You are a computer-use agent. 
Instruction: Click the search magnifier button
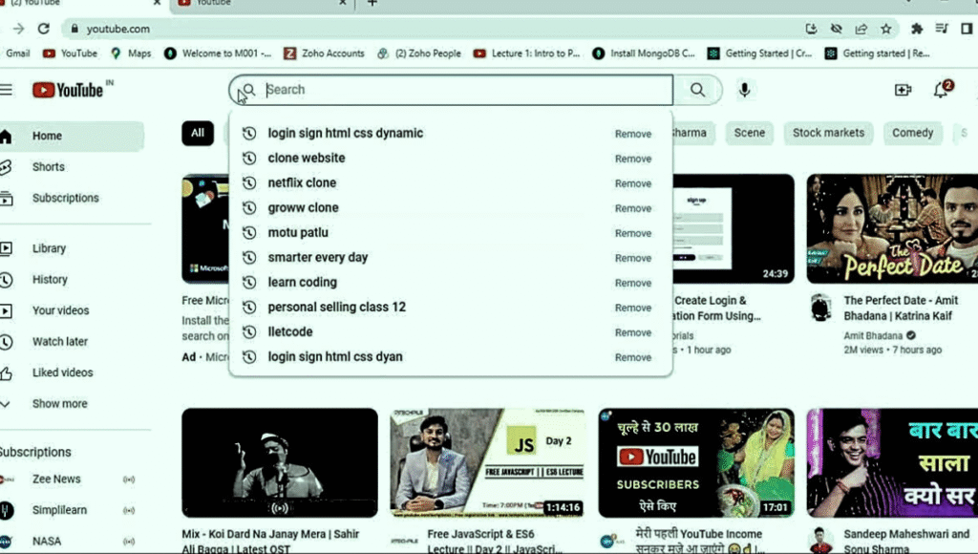point(697,90)
